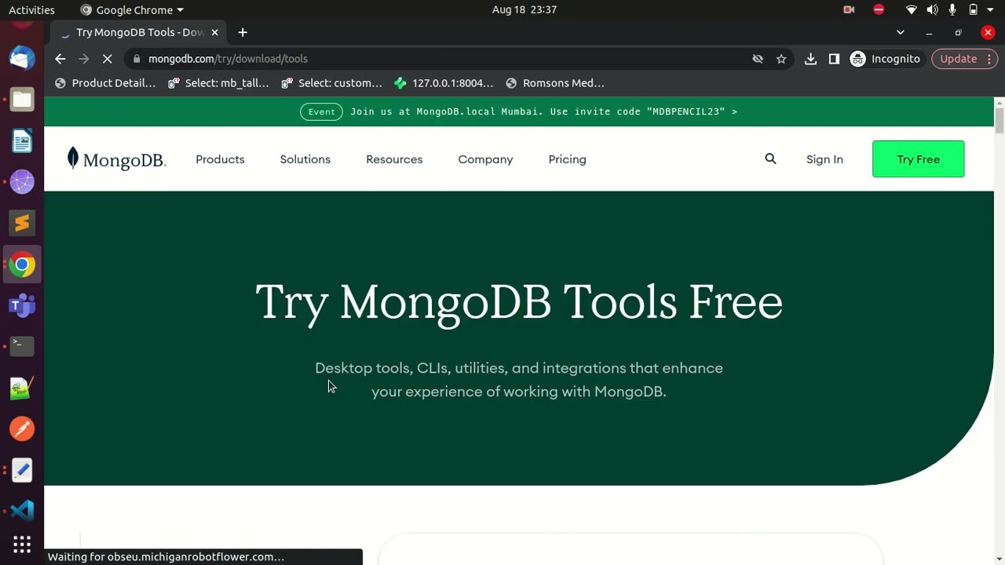Click the page vertical scrollbar thumb

pyautogui.click(x=1000, y=122)
